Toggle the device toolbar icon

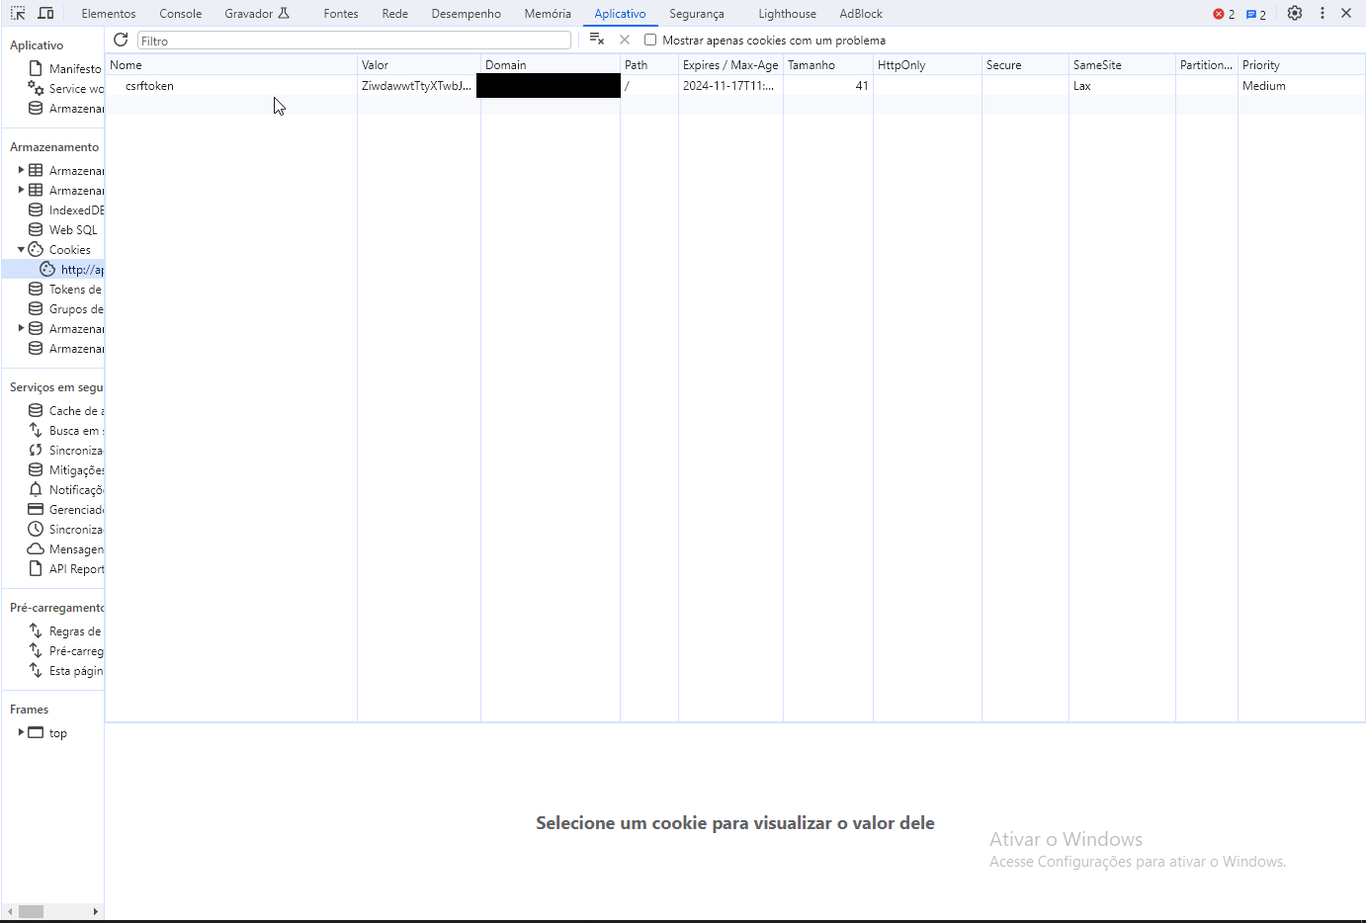click(45, 14)
